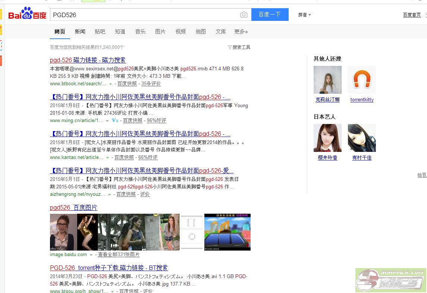
Task: Select the 网页 tab
Action: 60,32
